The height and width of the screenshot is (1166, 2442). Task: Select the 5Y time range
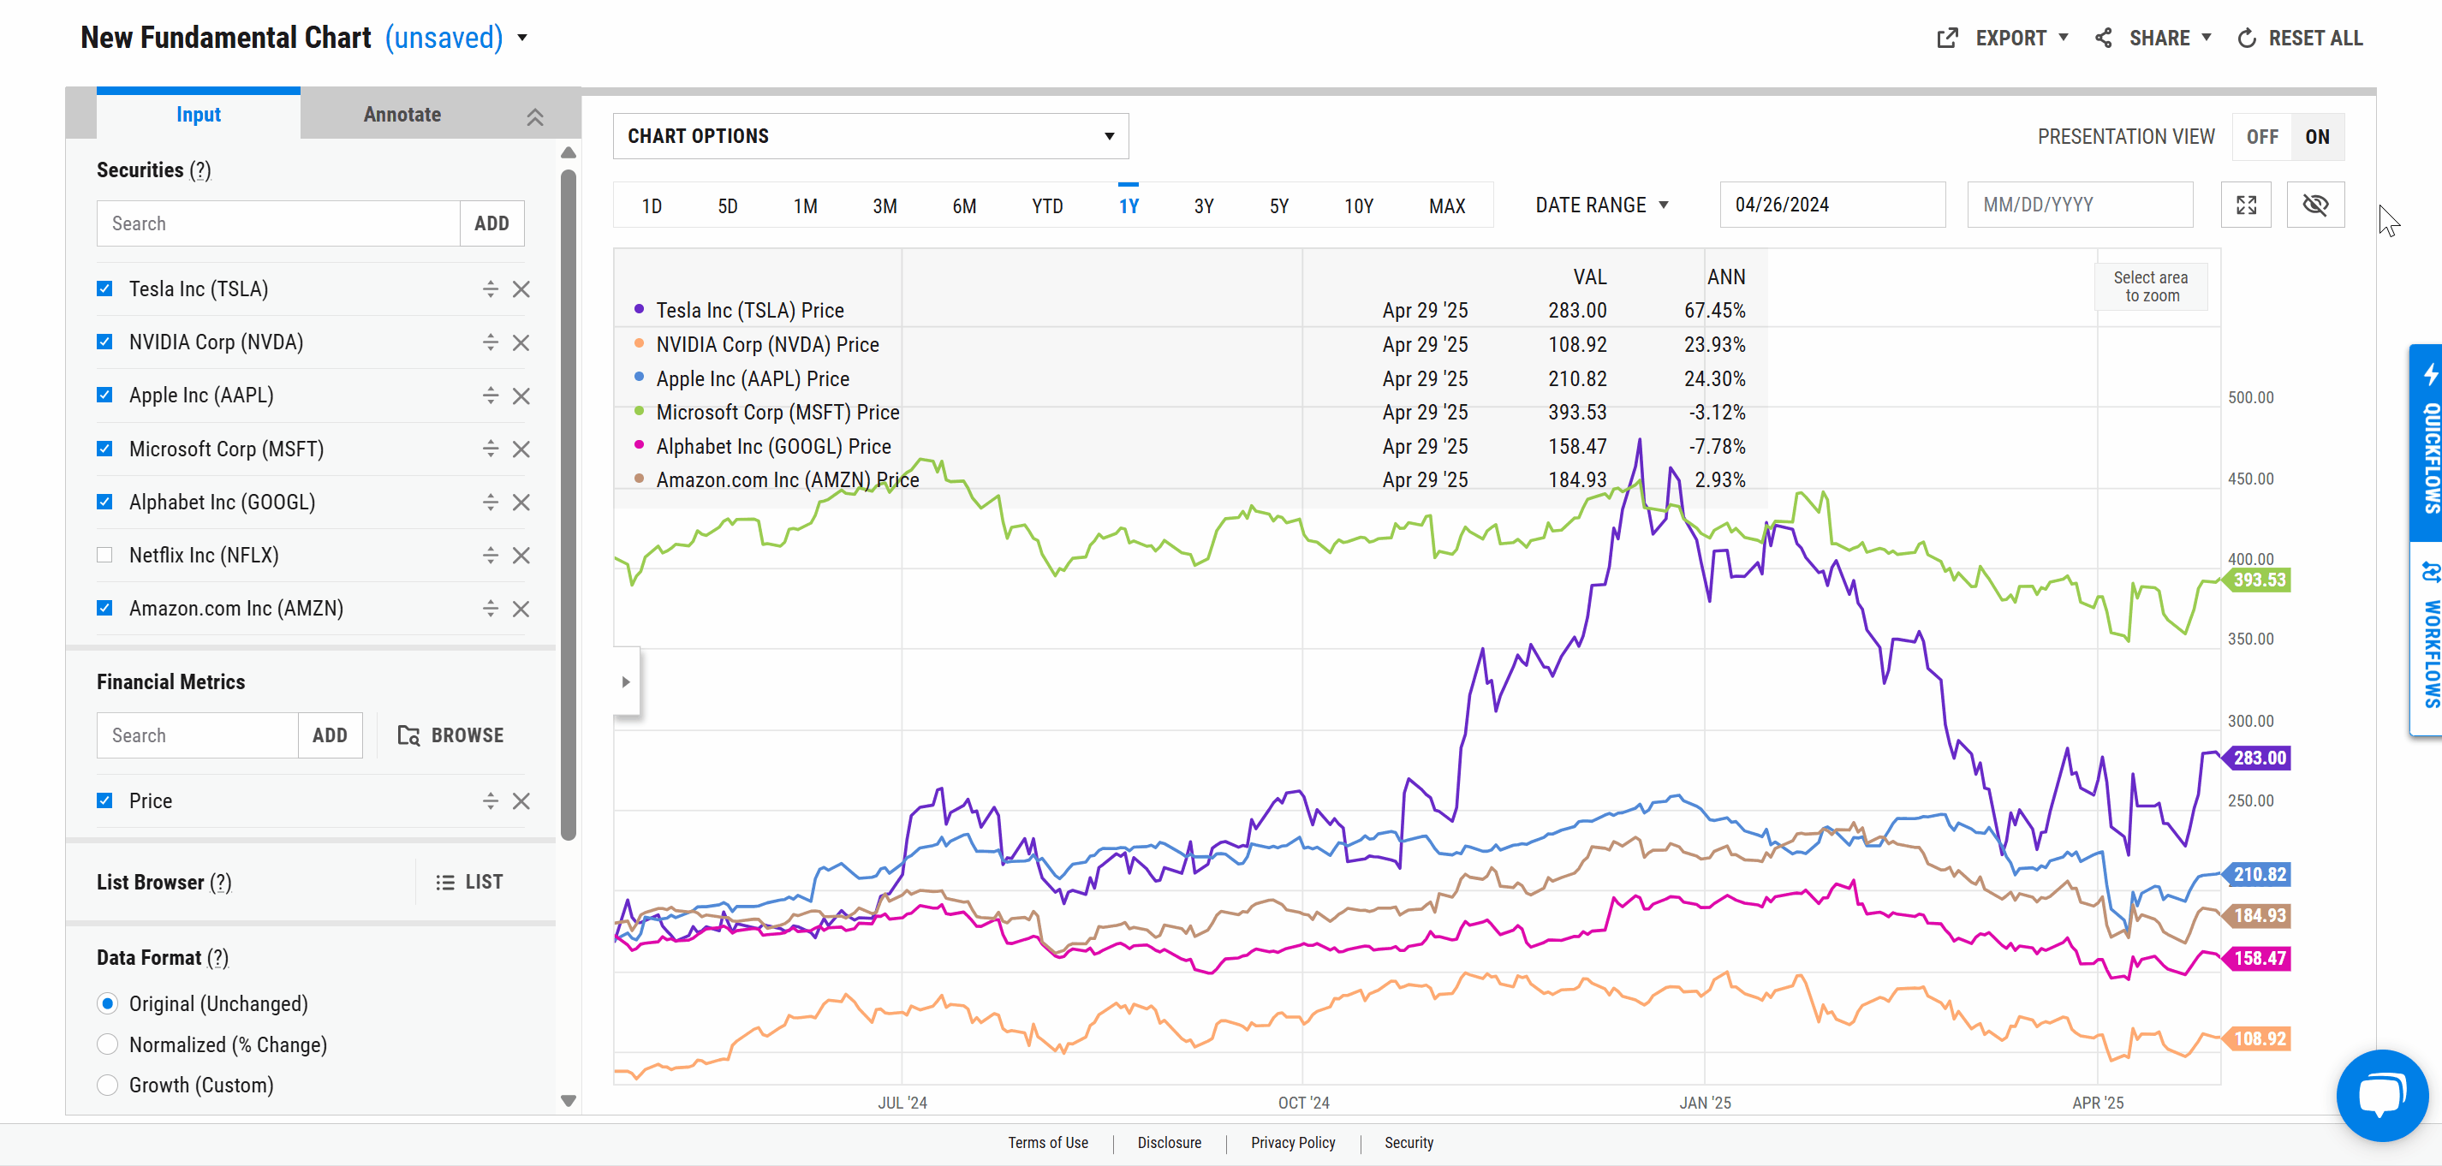coord(1279,205)
